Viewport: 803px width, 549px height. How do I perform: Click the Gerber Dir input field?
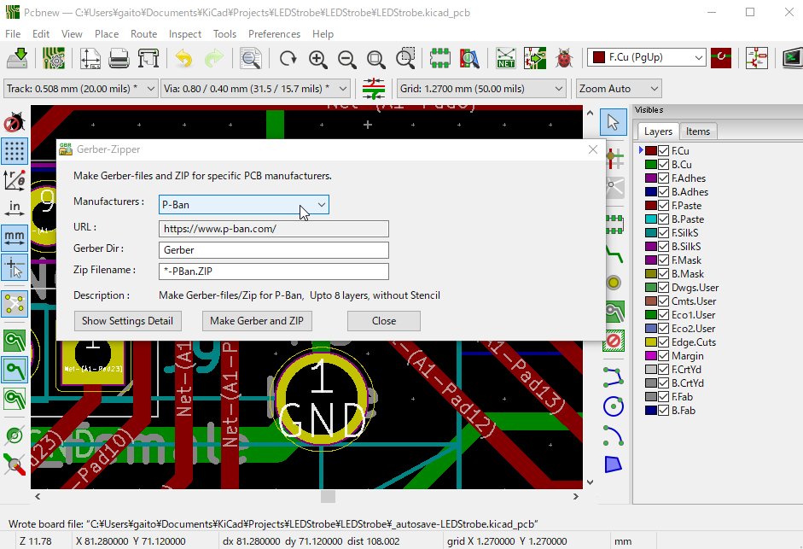tap(274, 250)
